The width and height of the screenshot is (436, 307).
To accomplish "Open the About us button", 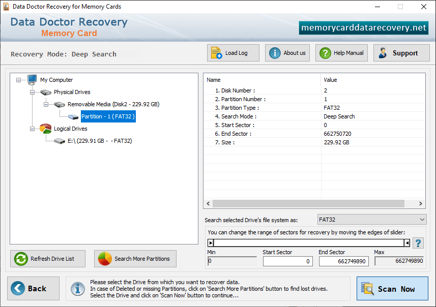I will click(x=287, y=53).
